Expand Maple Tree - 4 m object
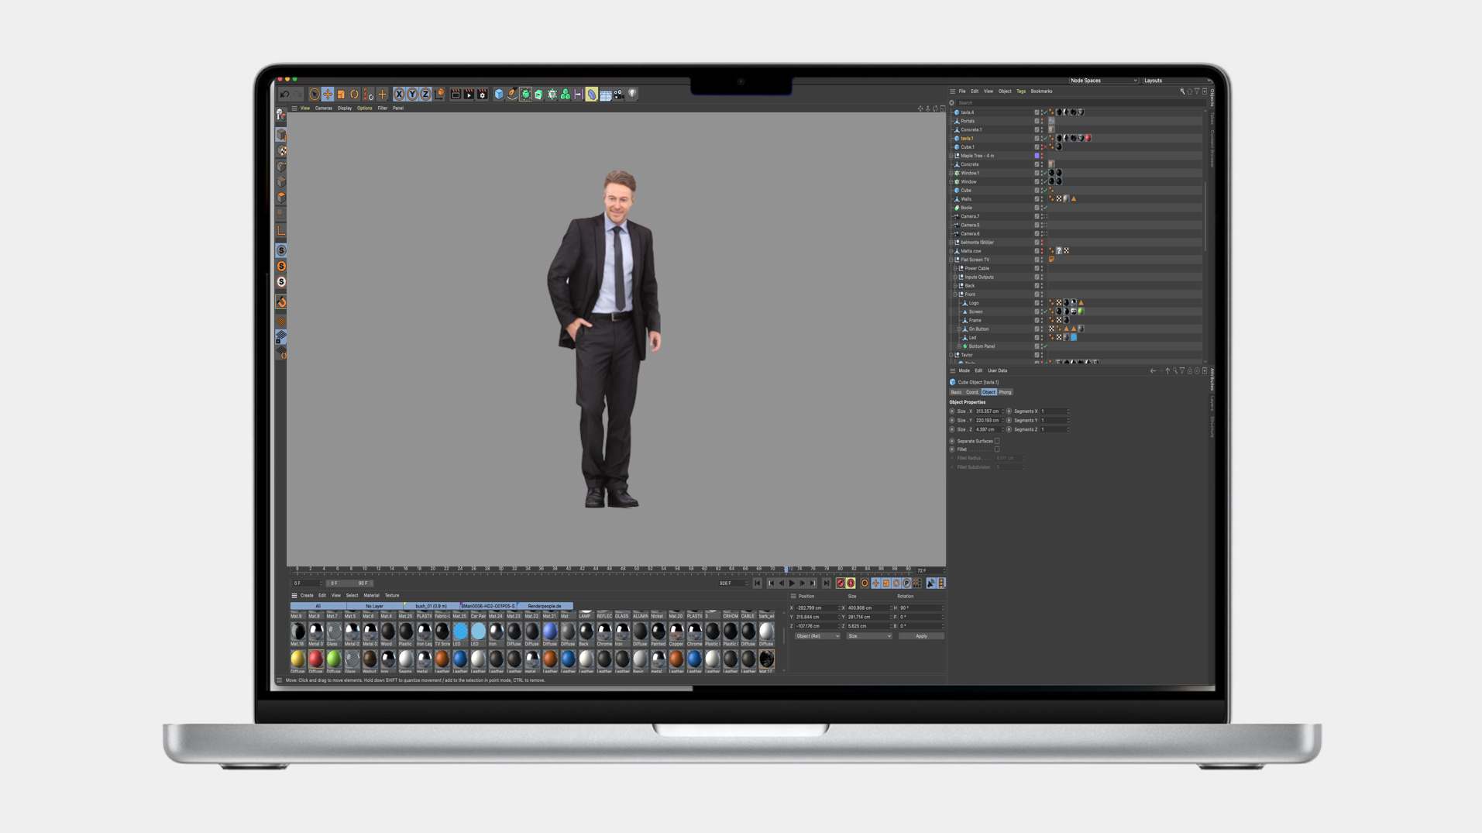The width and height of the screenshot is (1482, 833). (951, 156)
